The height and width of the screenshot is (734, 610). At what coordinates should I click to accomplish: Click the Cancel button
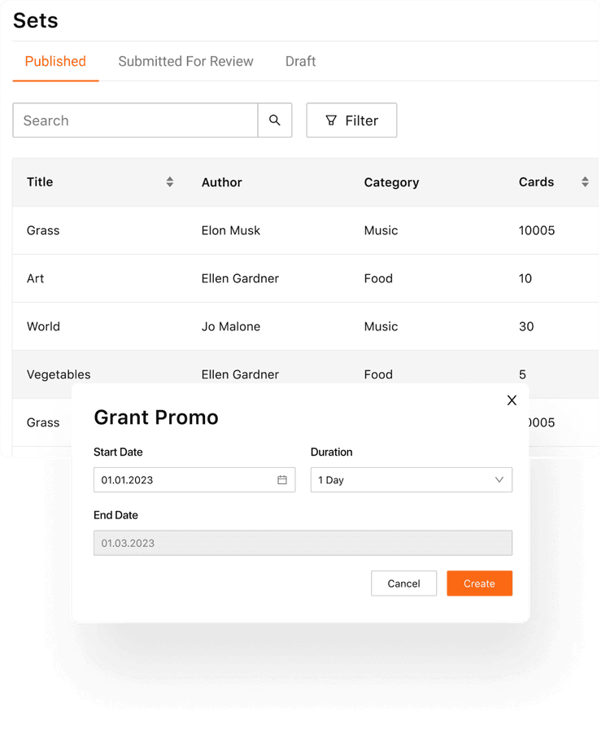pos(403,583)
